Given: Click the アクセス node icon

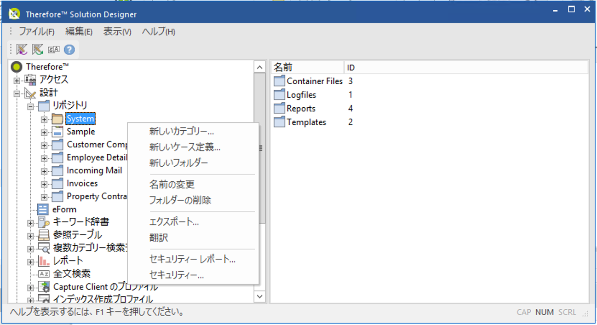Looking at the screenshot, I should [30, 80].
